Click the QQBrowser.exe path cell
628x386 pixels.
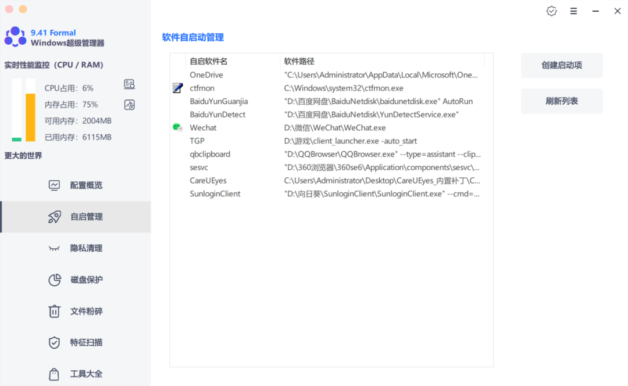(383, 154)
